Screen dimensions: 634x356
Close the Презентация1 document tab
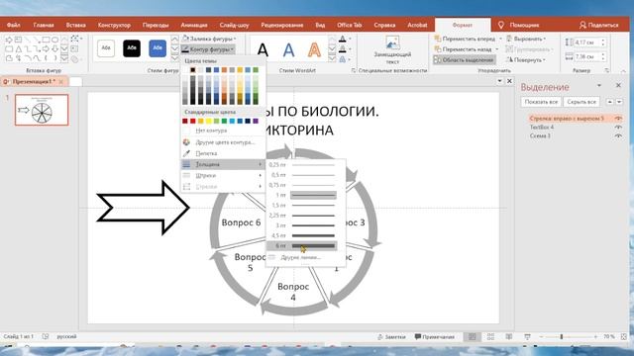coord(61,81)
